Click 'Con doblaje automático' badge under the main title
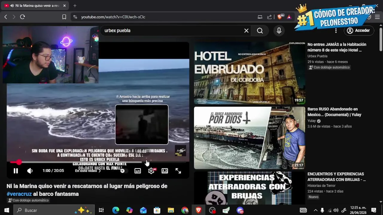Image resolution: width=383 pixels, height=215 pixels. tap(28, 200)
